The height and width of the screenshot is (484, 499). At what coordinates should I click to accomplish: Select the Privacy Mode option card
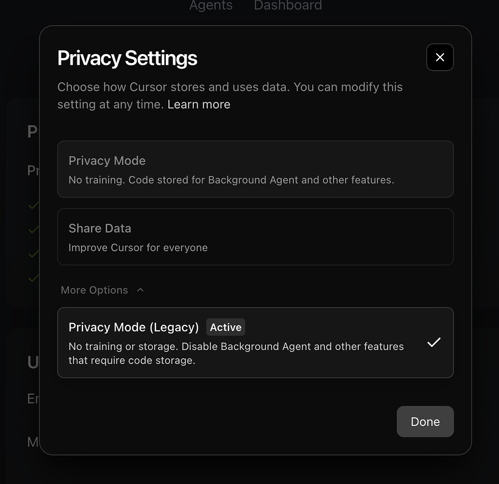pos(255,169)
